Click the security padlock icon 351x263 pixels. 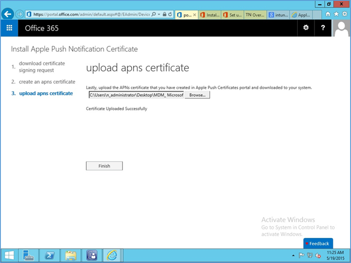point(165,14)
